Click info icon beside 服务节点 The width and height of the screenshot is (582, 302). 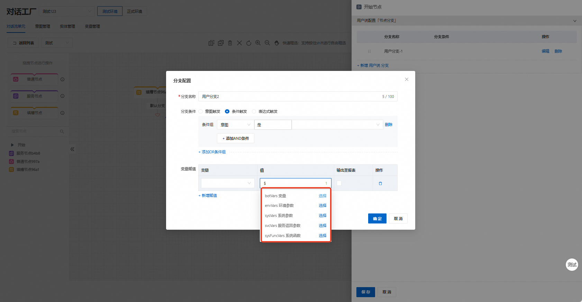(63, 96)
